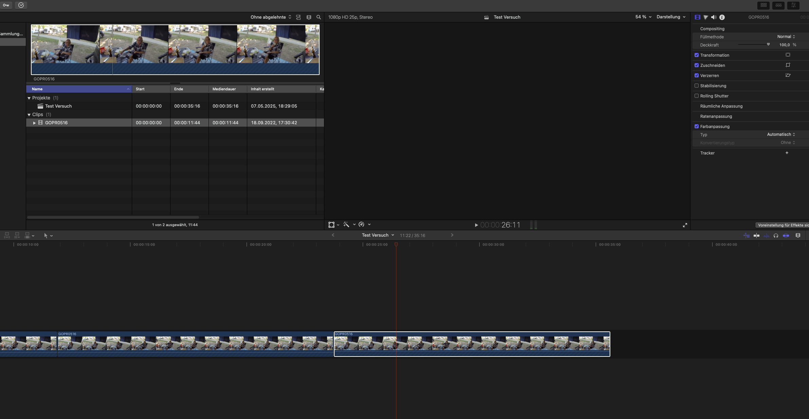Expand the GOPR0516 clip disclosure triangle

tap(34, 123)
